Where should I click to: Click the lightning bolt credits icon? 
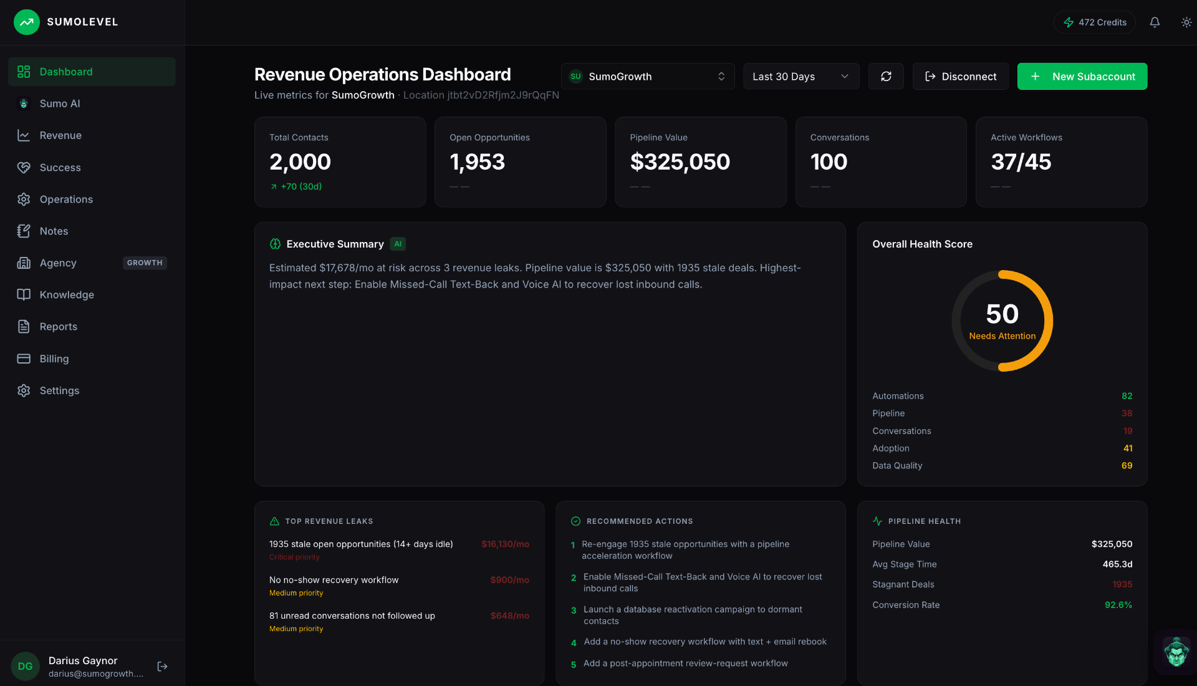[x=1069, y=22]
